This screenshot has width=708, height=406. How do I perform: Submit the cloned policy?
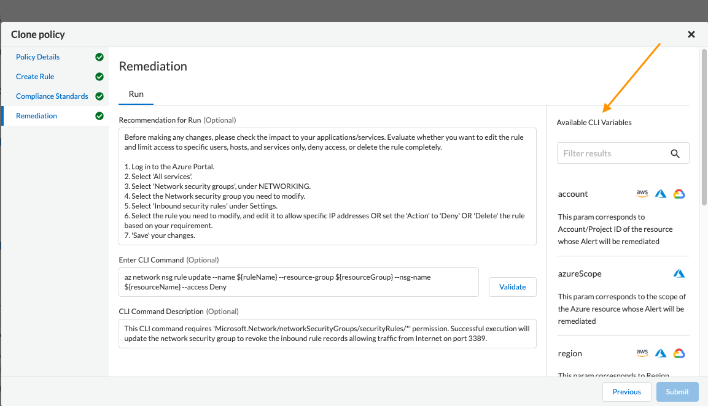[x=677, y=391]
